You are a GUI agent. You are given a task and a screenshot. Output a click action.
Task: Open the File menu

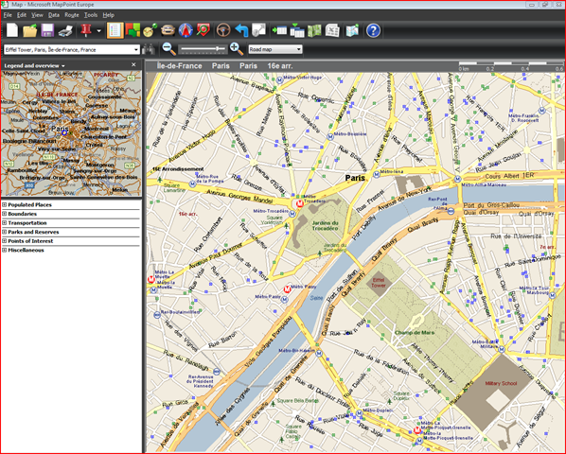click(8, 15)
